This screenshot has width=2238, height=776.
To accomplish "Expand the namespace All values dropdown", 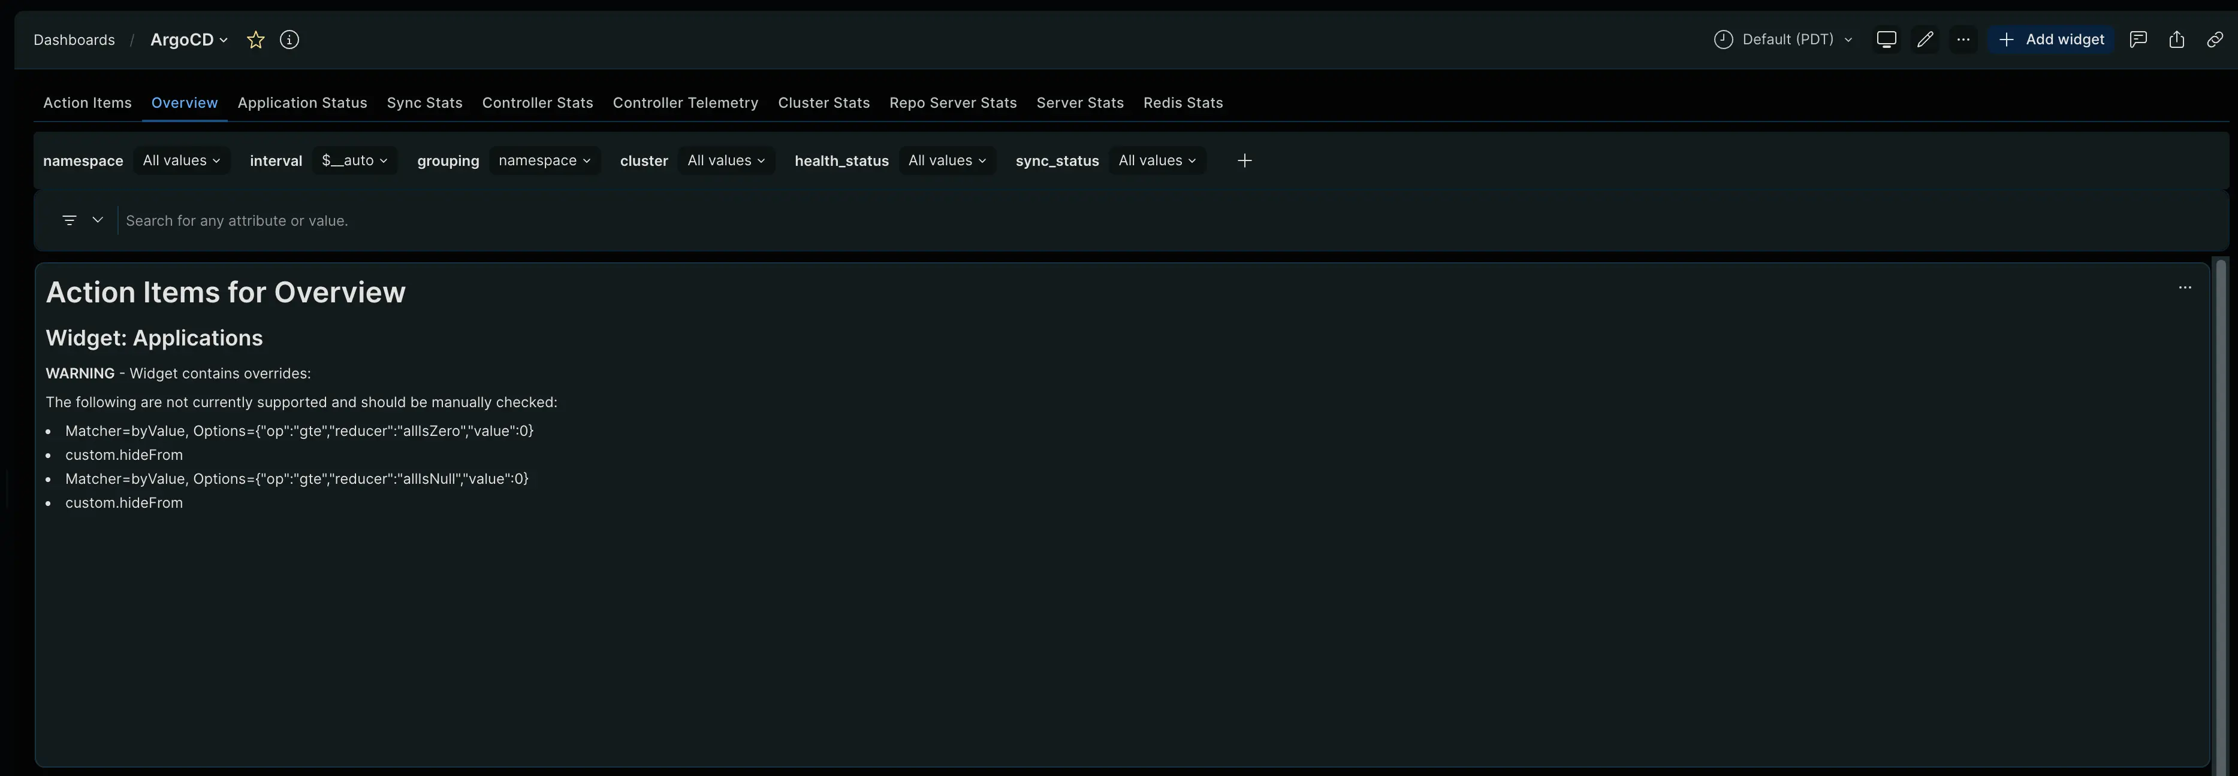I will 181,160.
